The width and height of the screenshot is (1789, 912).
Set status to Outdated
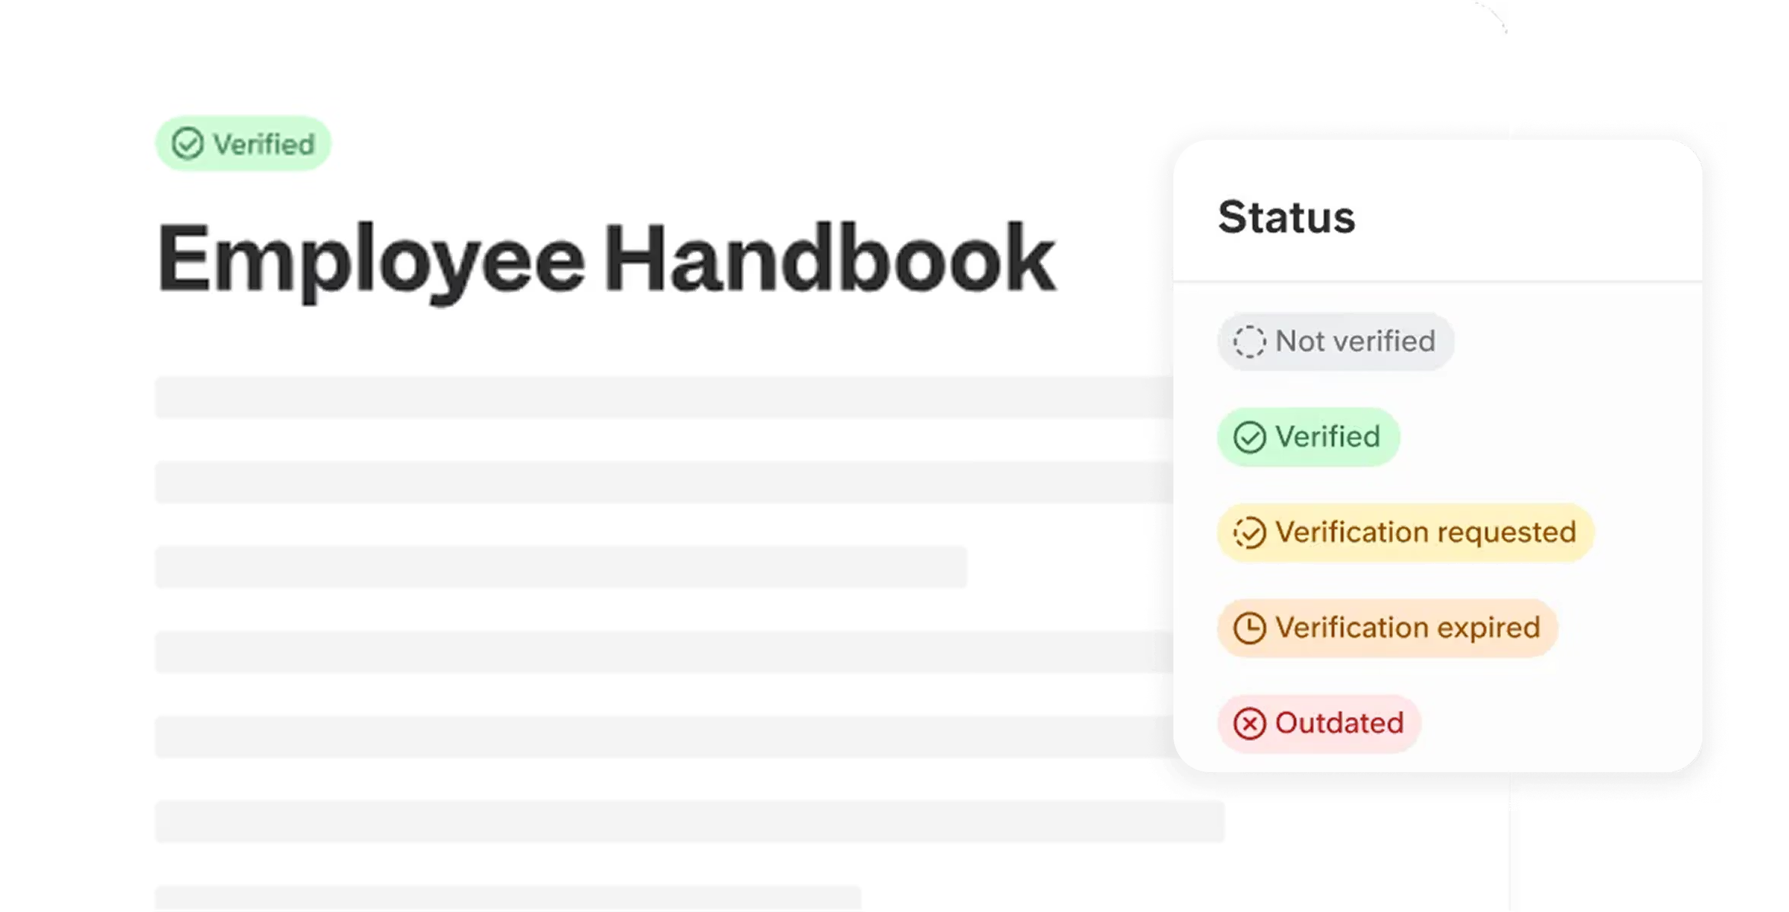[1319, 724]
